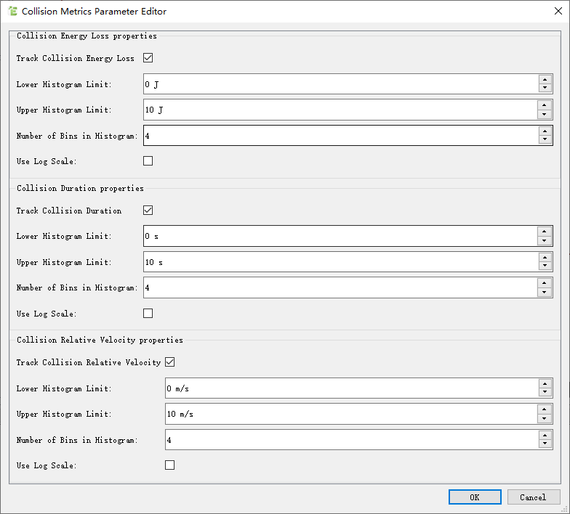Close the Collision Metrics Parameter Editor window

(x=555, y=11)
